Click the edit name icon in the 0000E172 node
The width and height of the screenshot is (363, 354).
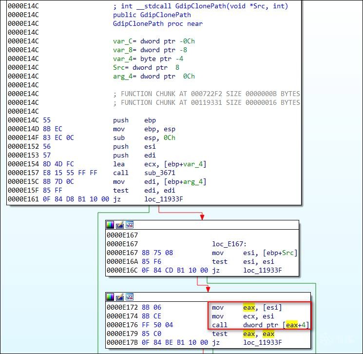pos(120,297)
